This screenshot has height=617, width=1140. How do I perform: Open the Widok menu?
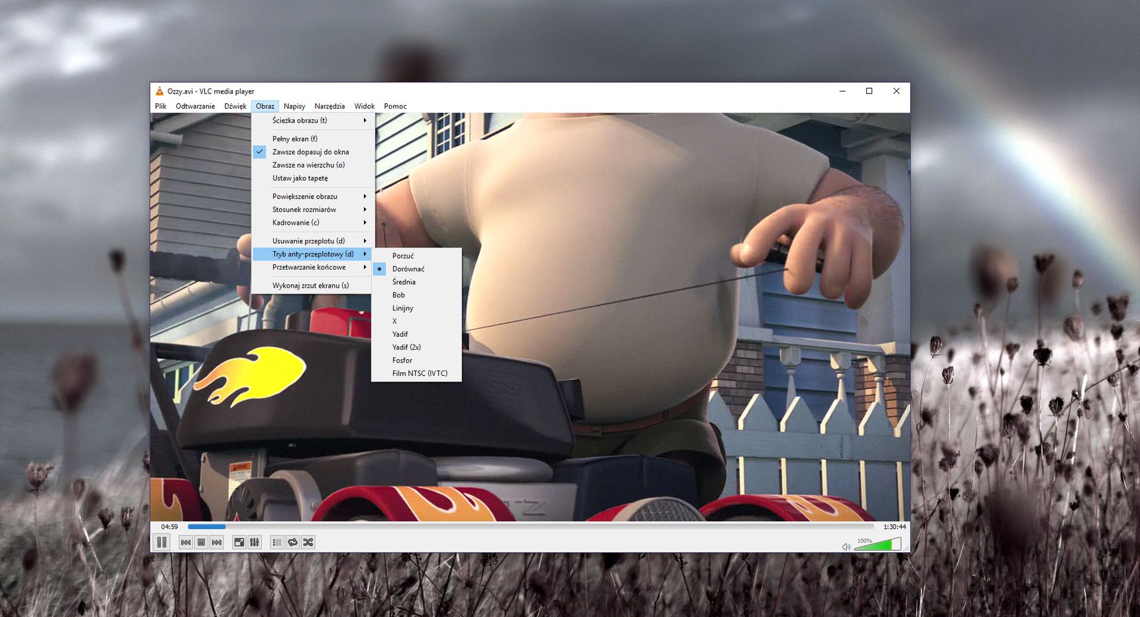[x=364, y=106]
